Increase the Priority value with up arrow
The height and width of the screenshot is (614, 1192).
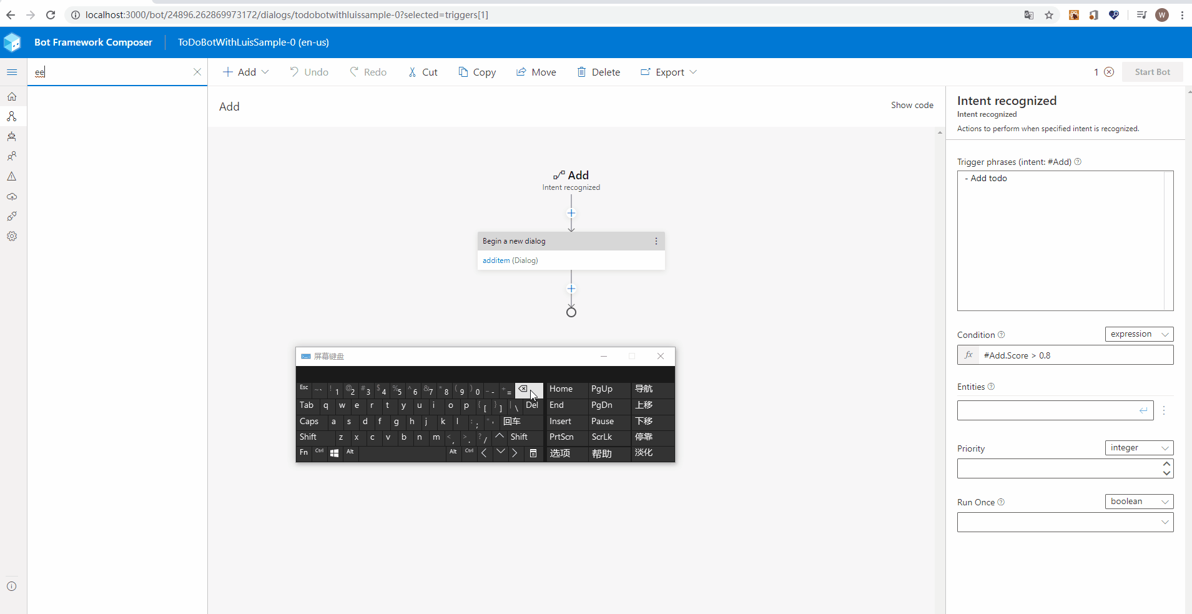point(1166,463)
